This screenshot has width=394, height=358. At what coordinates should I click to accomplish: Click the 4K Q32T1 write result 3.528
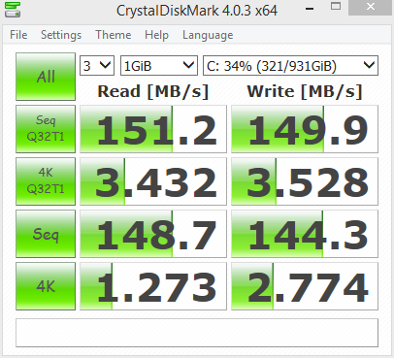coord(305,181)
